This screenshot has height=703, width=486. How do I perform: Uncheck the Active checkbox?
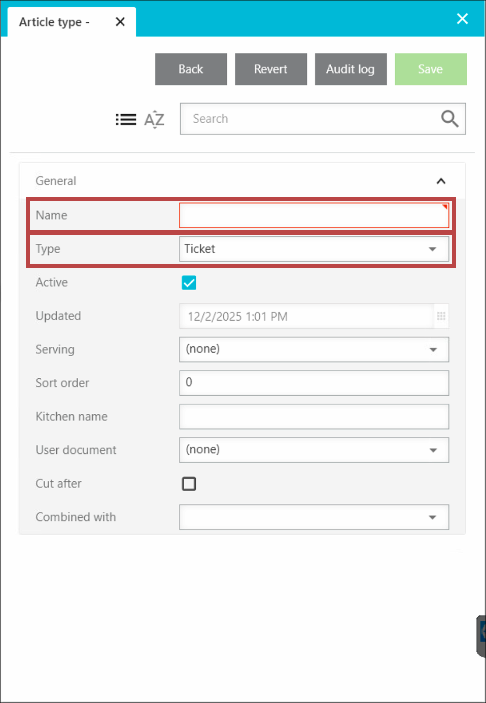point(189,283)
